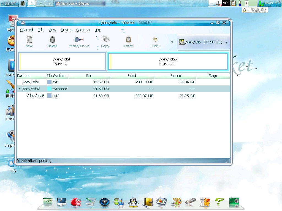Viewport: 282px width, 211px height.
Task: Click the Partition column header
Action: click(x=31, y=76)
